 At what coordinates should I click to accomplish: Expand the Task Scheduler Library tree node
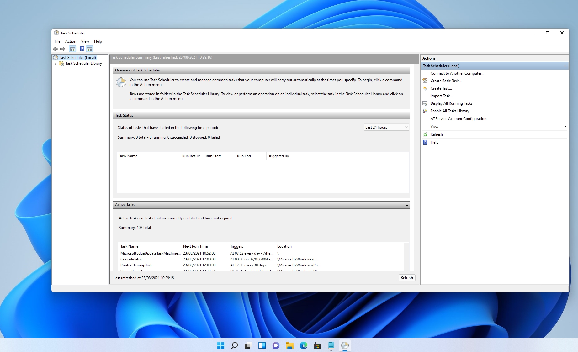(56, 64)
